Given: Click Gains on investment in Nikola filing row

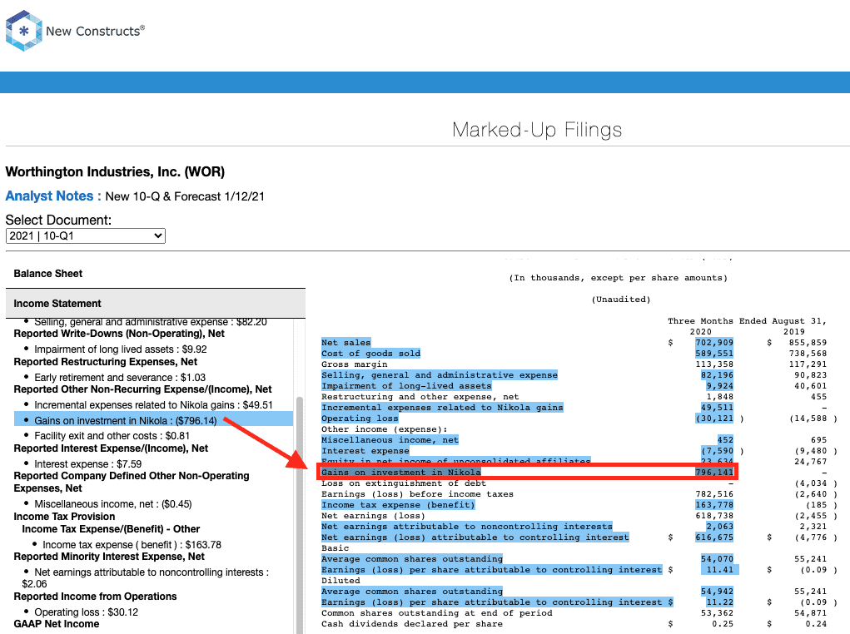Looking at the screenshot, I should (527, 472).
